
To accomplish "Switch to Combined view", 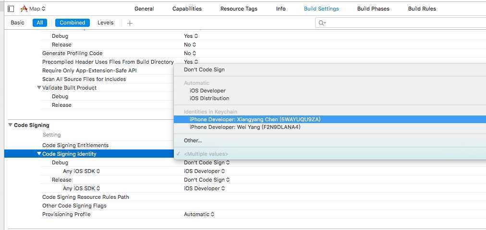I will [x=73, y=23].
